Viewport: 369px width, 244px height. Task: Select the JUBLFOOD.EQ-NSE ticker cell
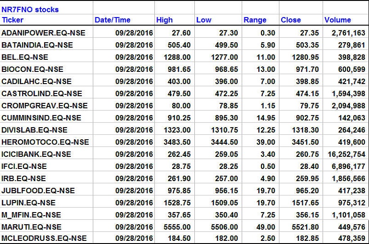click(x=38, y=191)
